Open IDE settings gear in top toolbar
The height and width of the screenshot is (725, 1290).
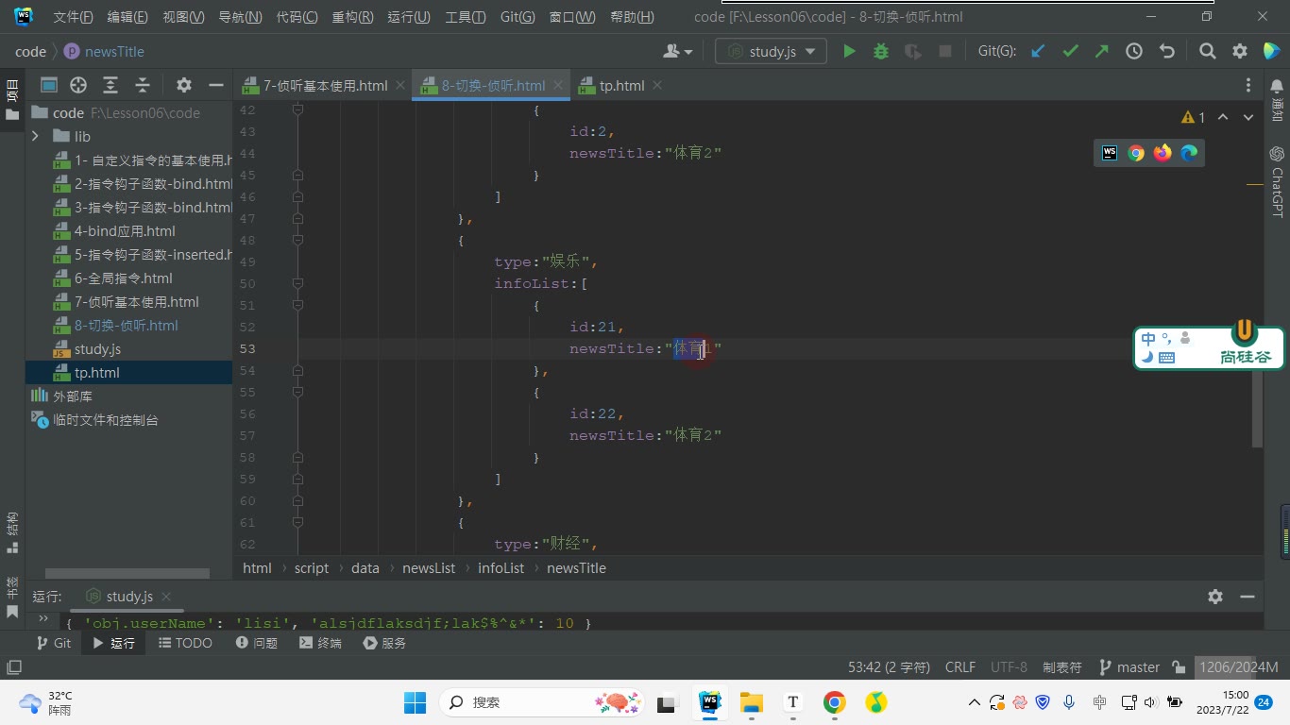pyautogui.click(x=1239, y=51)
